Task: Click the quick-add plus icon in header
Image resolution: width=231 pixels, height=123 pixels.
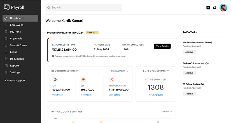Action: pos(208,8)
